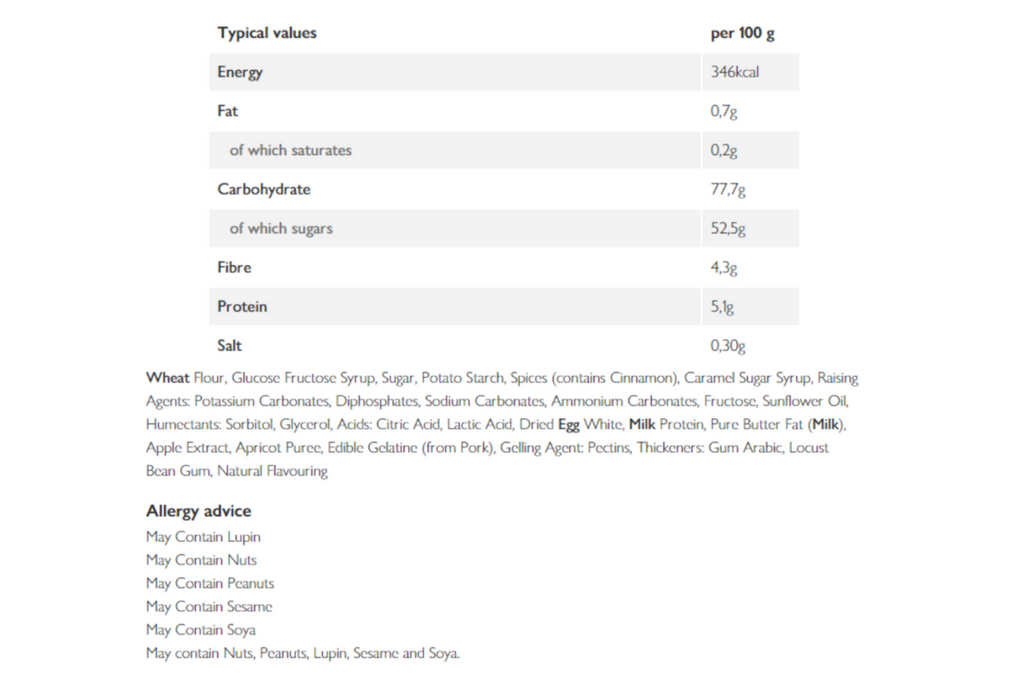Select the Fat row label

[x=227, y=111]
